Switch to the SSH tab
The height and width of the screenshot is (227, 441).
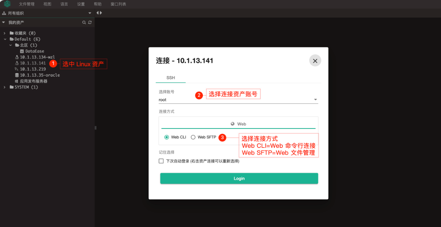171,78
